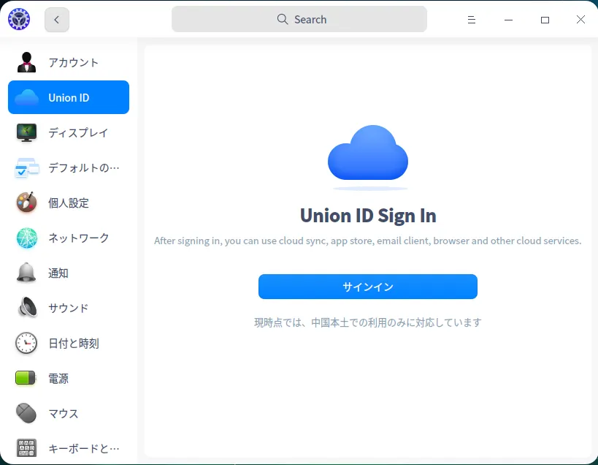Select アカウント label in the sidebar
Screen dimensions: 598x465
(74, 62)
